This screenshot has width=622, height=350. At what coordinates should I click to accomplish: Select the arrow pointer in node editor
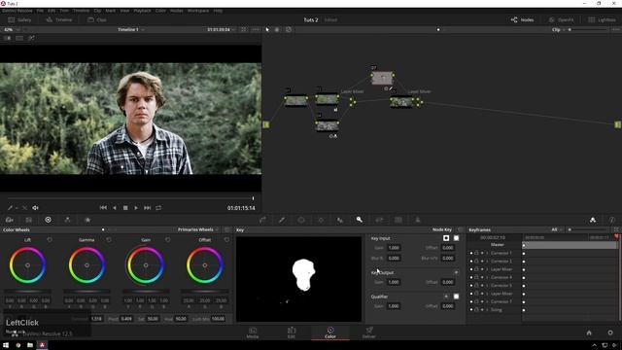267,30
